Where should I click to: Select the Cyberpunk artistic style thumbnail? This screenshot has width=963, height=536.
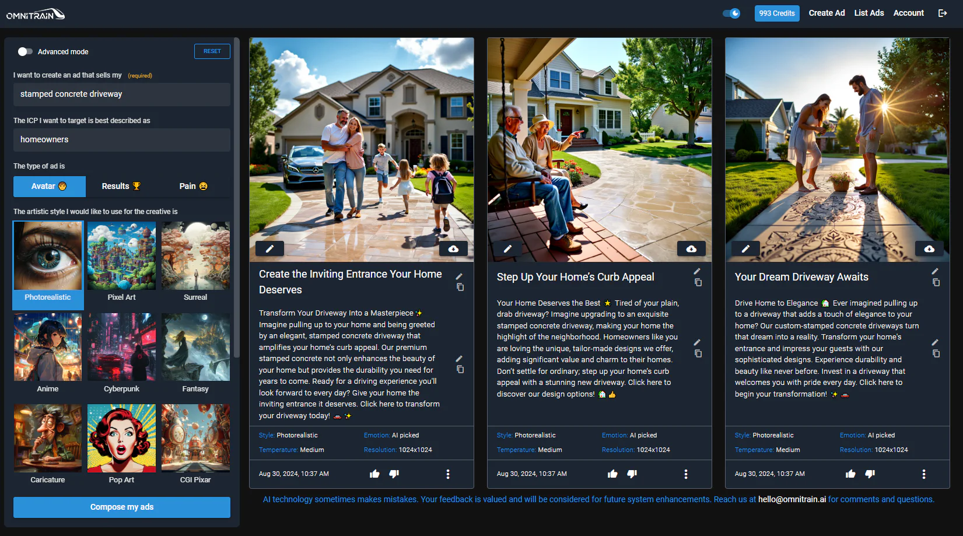(x=121, y=347)
